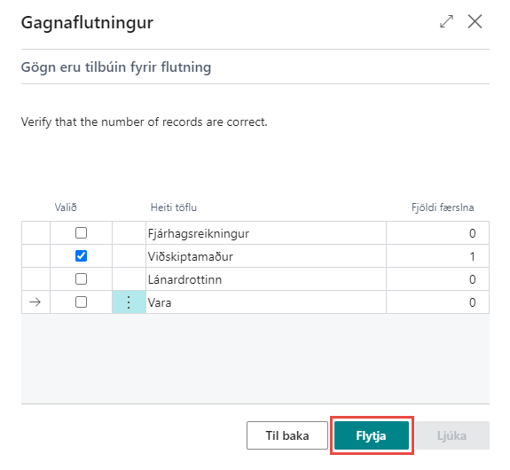The image size is (510, 470).
Task: Click the Fjárhagsreikningur record count cell
Action: (438, 233)
